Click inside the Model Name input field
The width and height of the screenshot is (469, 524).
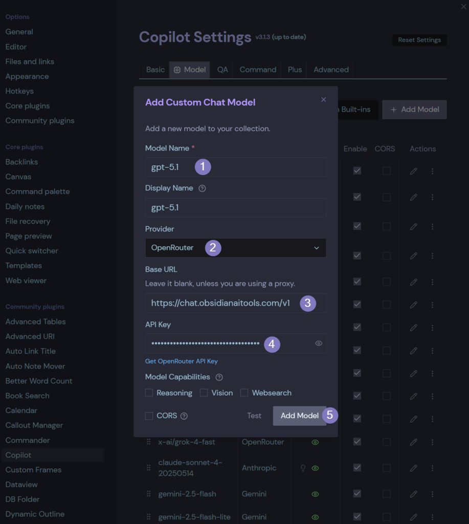coord(235,166)
